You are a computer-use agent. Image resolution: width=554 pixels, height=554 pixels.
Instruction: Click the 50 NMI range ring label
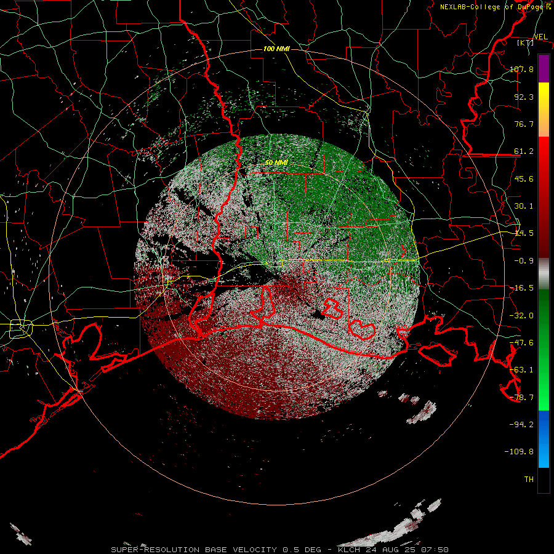click(x=276, y=163)
